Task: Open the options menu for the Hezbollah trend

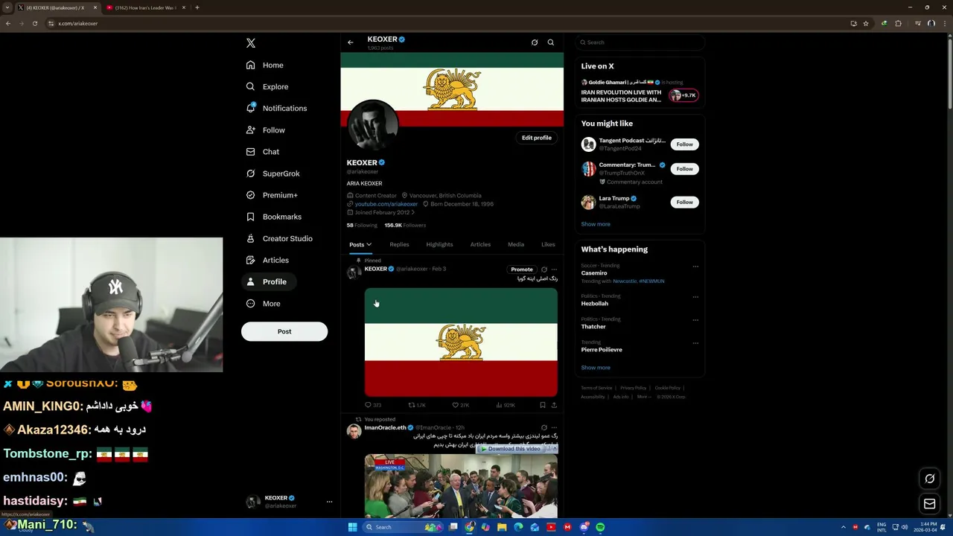Action: click(x=695, y=297)
